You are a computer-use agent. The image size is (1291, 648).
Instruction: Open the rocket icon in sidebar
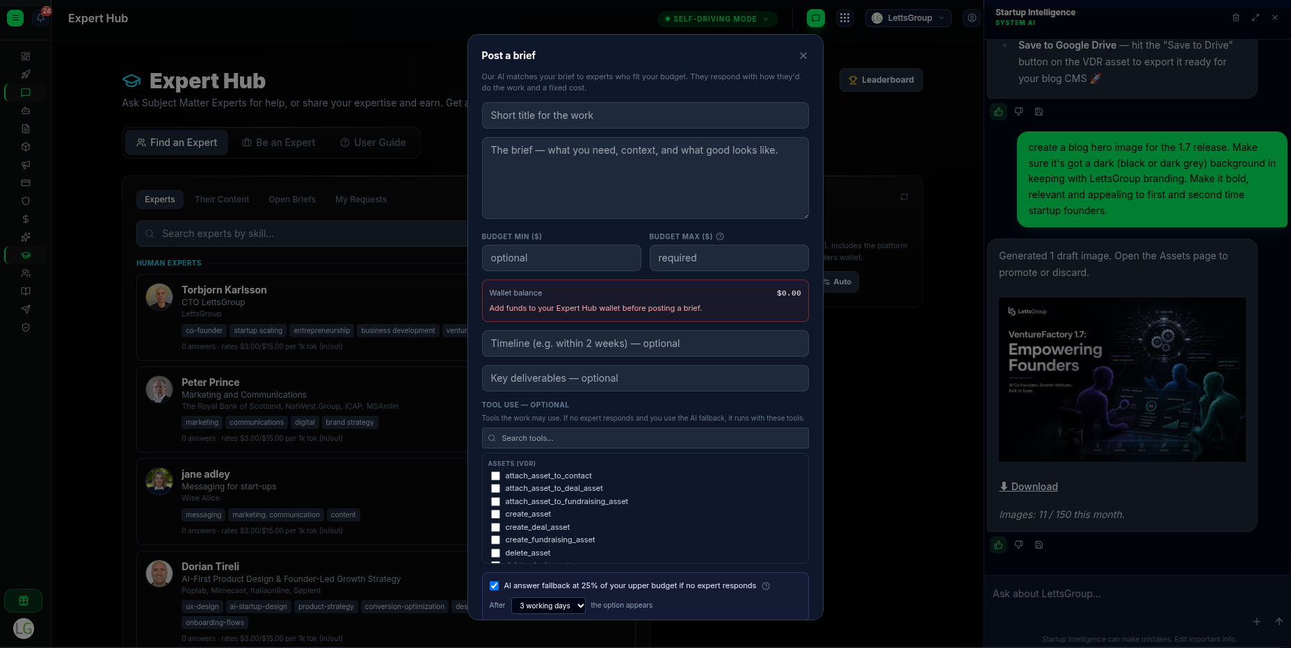click(26, 74)
